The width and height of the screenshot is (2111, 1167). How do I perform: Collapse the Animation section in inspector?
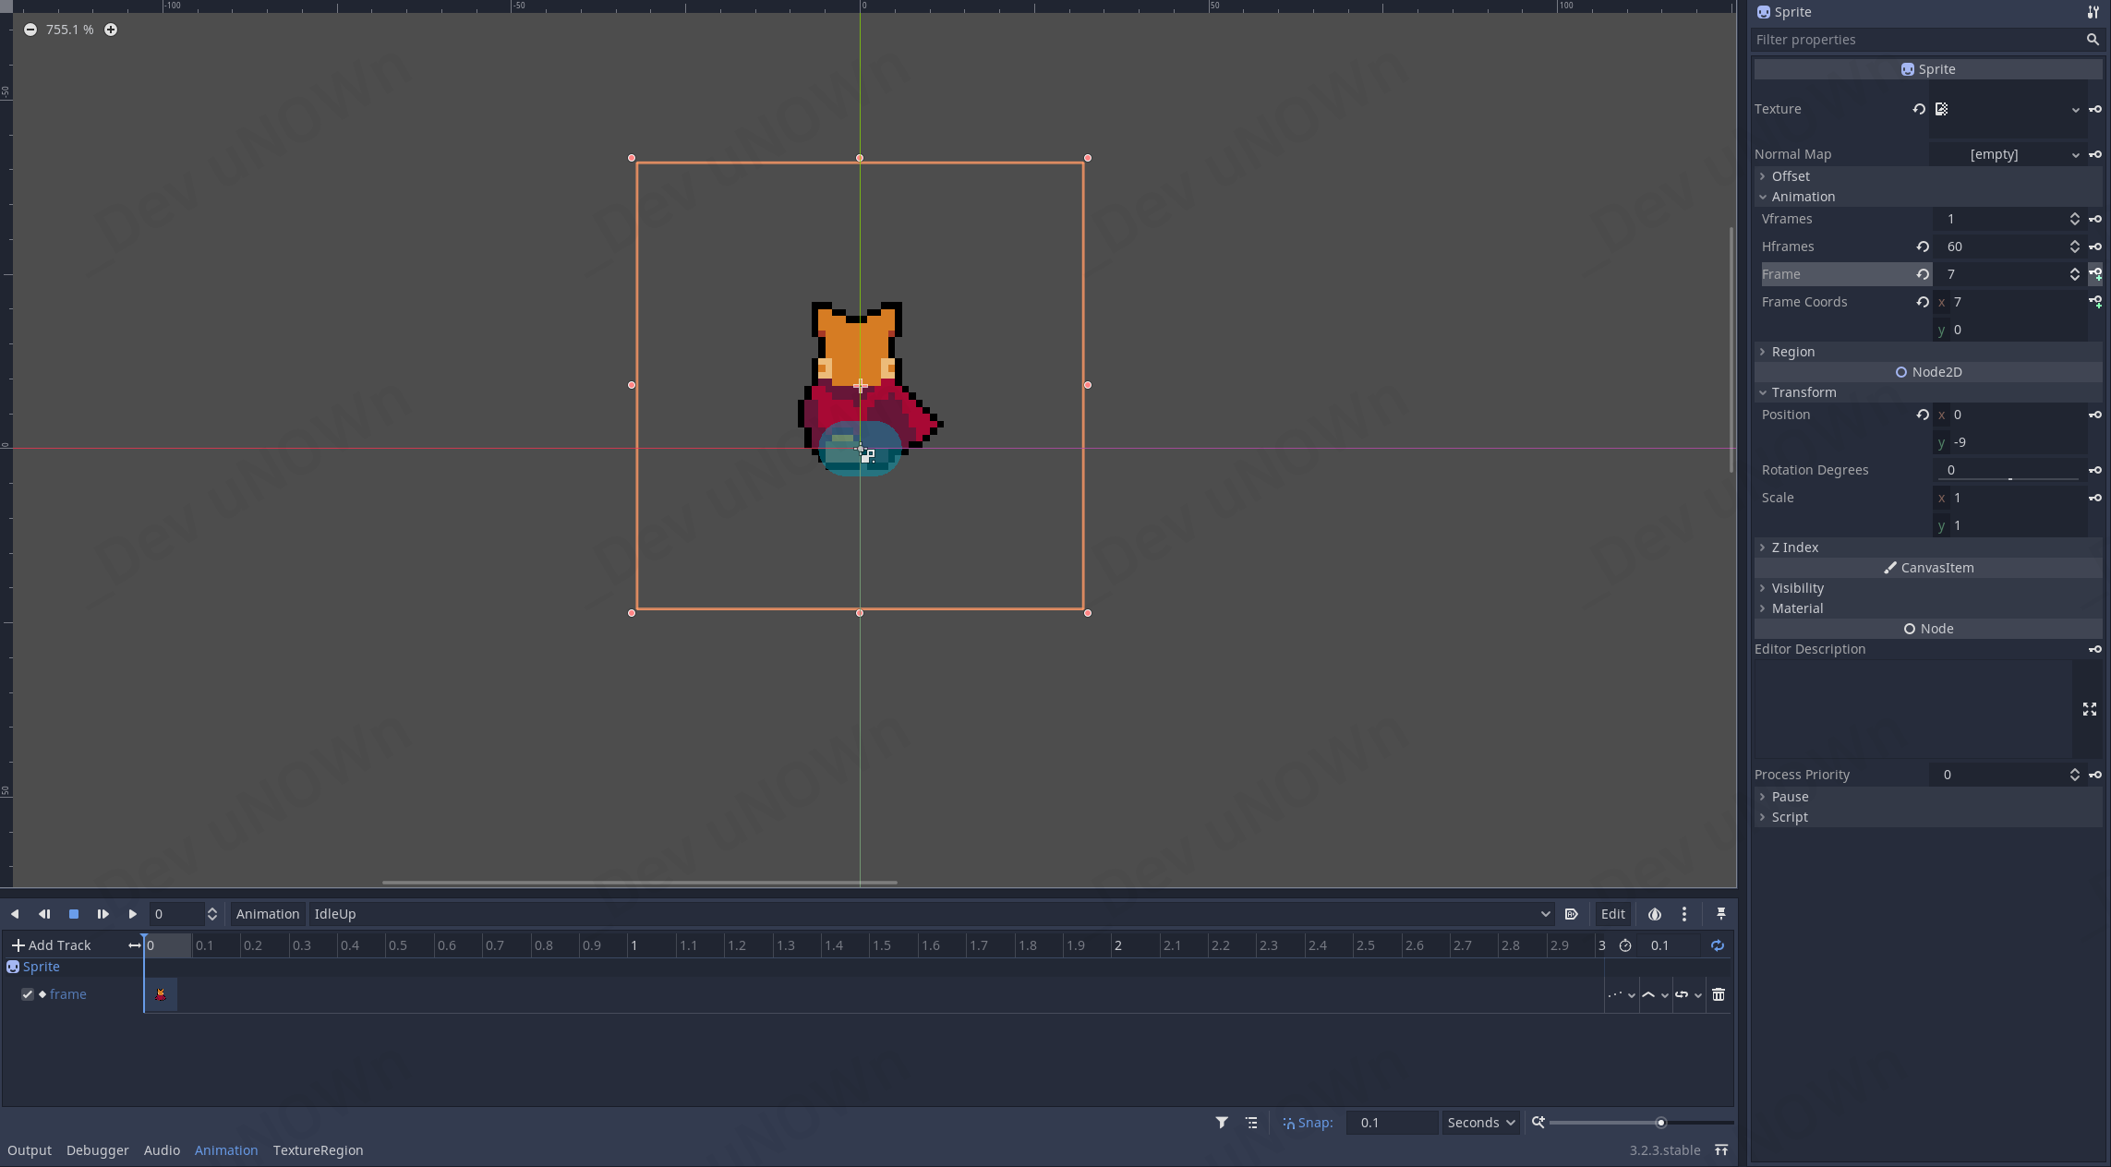coord(1802,197)
